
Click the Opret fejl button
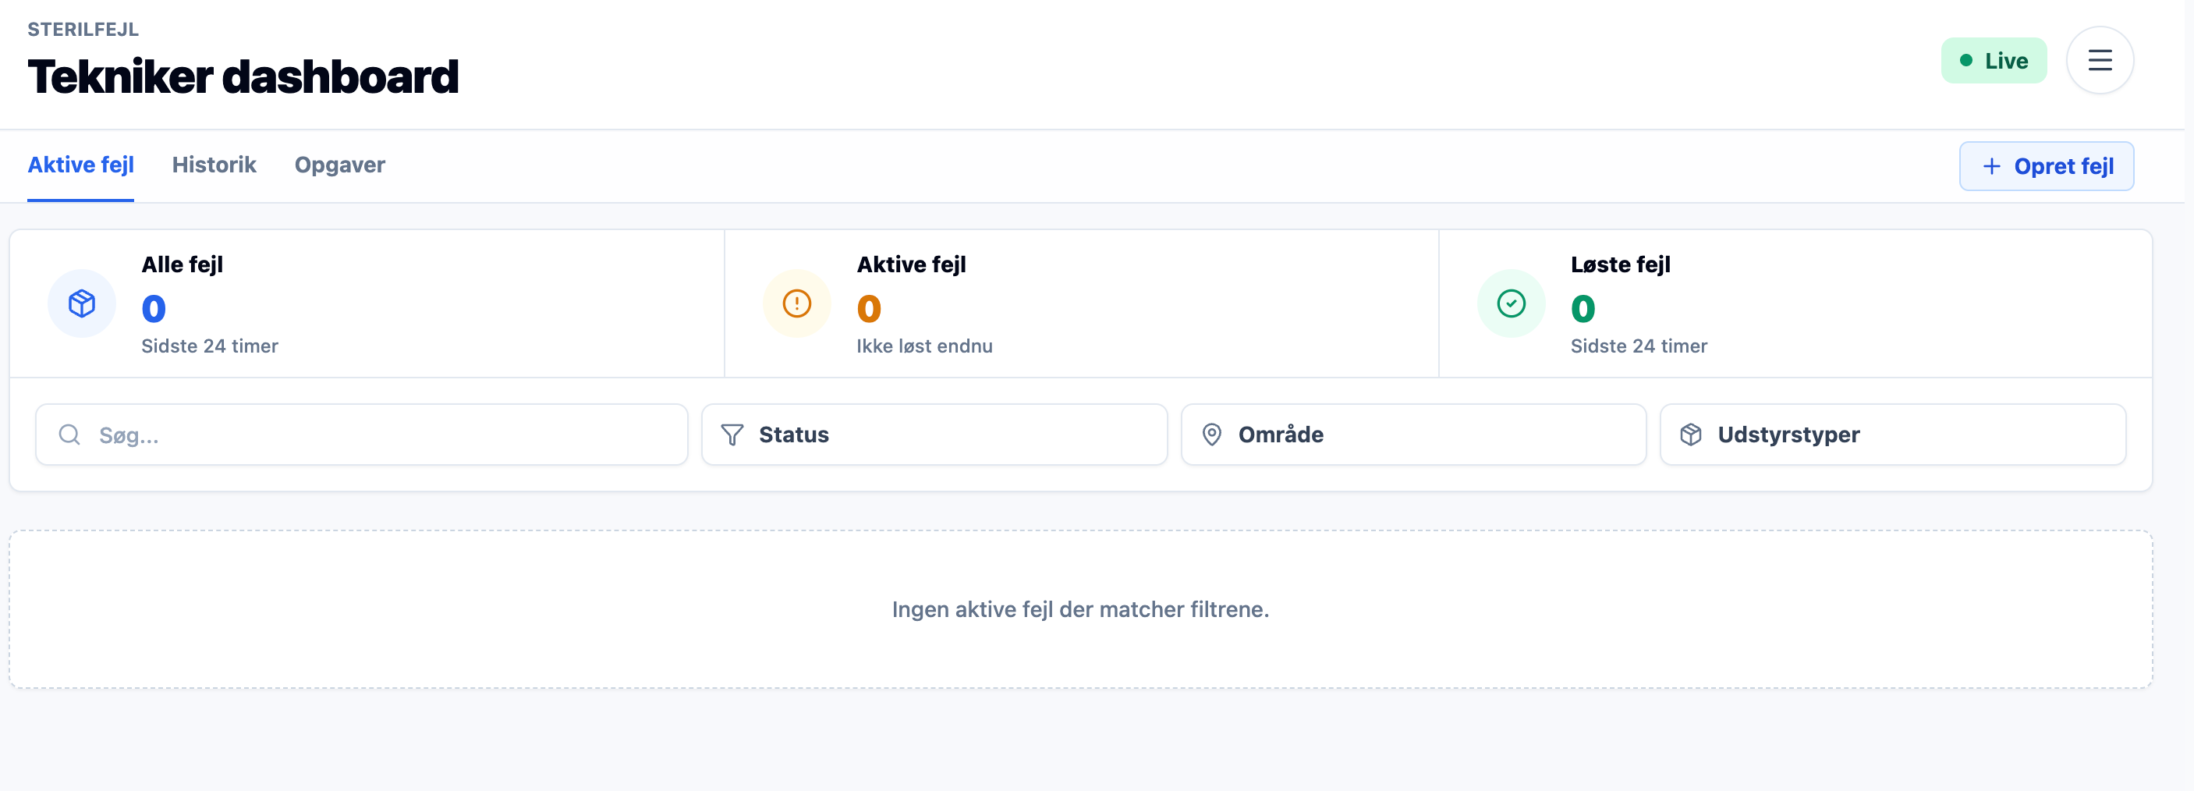(x=2046, y=166)
